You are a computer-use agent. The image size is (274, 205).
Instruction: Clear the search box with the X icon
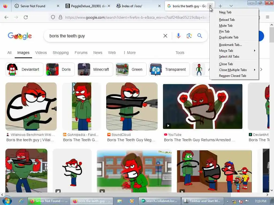pyautogui.click(x=165, y=36)
